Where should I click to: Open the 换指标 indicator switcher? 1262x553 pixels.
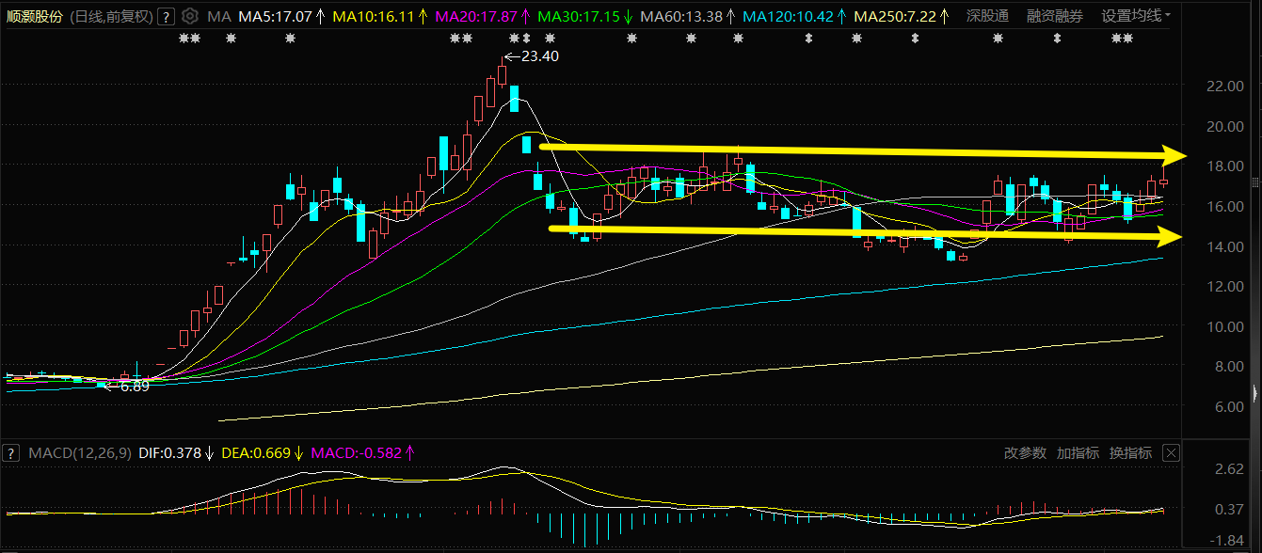pos(1130,452)
